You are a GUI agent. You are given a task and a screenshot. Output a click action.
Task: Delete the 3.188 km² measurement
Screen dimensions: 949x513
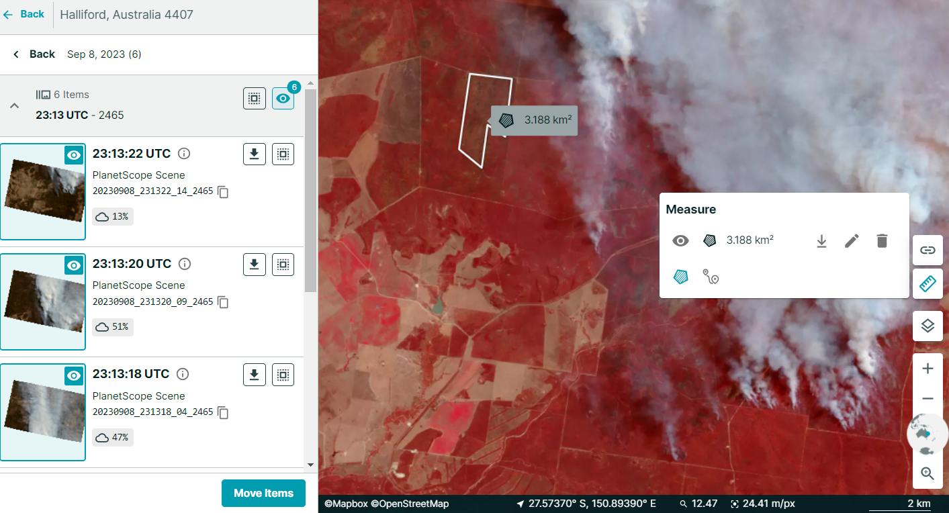tap(883, 240)
